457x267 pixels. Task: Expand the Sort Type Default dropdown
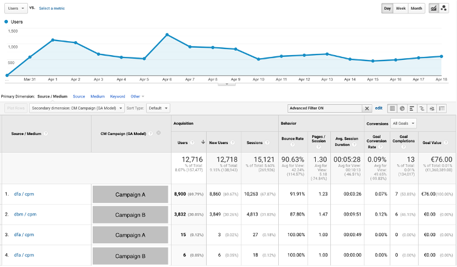pos(158,108)
